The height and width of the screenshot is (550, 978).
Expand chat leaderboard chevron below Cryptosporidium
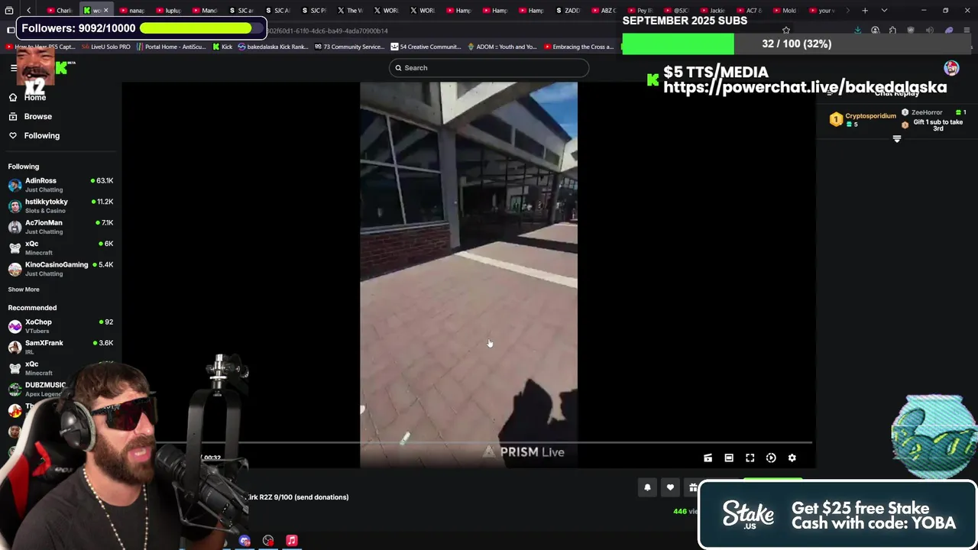(x=897, y=139)
